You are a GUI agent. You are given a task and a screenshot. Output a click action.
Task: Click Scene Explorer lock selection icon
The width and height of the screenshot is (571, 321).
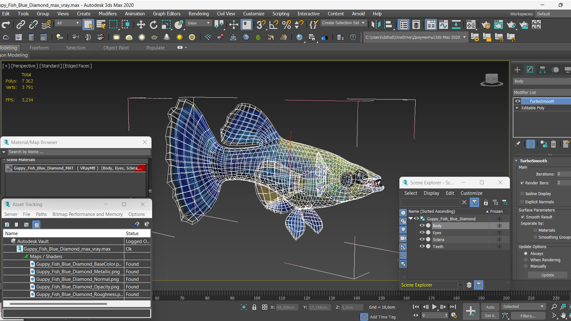486,203
